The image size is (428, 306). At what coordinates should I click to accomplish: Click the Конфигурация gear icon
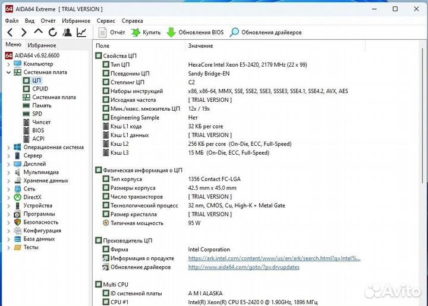pyautogui.click(x=17, y=230)
